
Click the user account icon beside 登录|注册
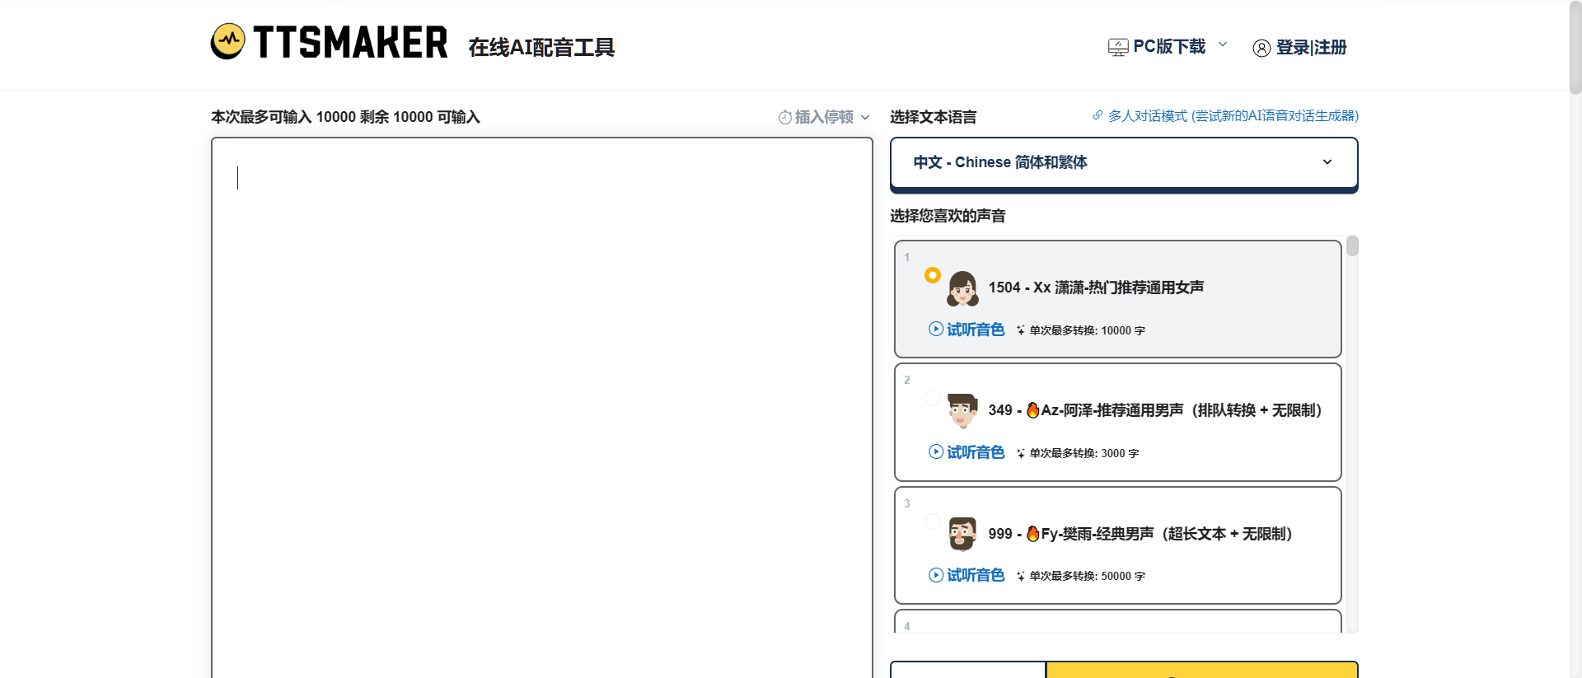(x=1261, y=48)
